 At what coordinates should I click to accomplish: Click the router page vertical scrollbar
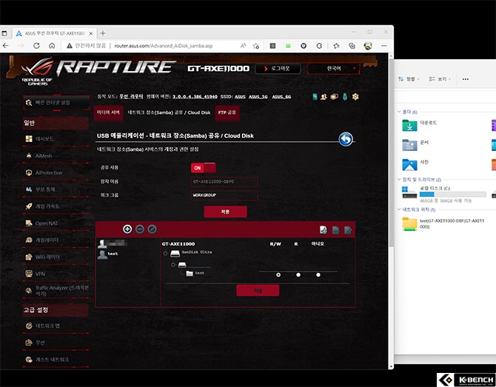pyautogui.click(x=391, y=152)
